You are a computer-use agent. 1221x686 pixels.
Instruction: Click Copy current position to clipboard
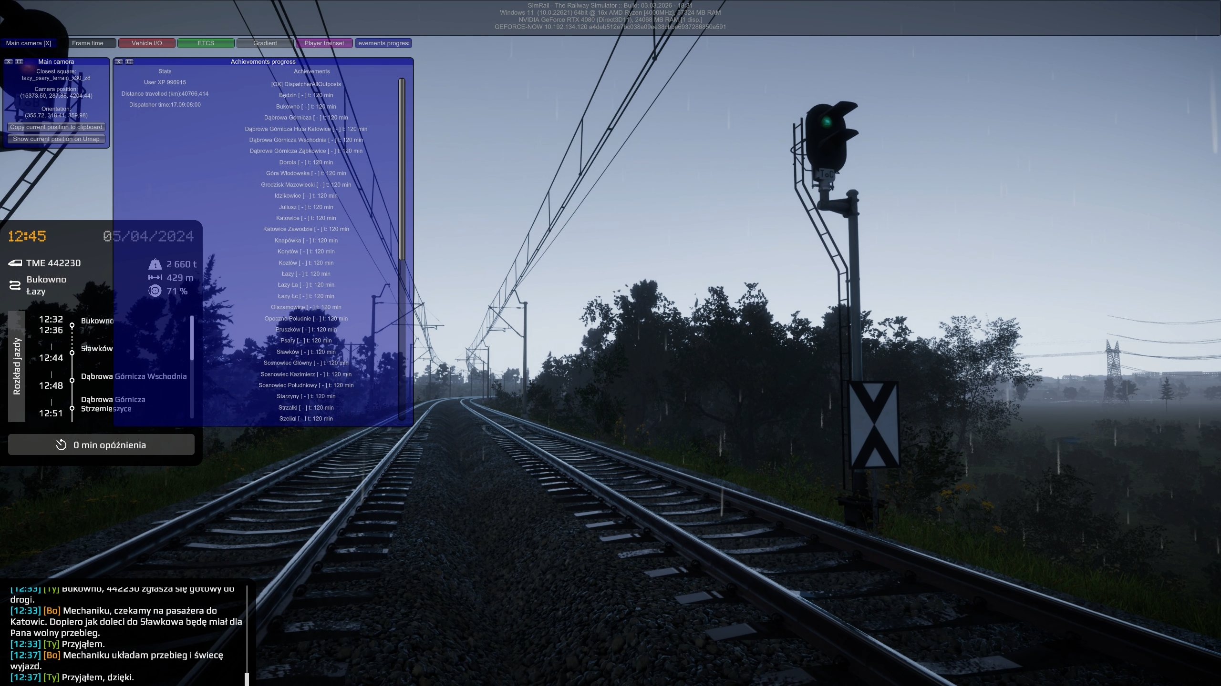pyautogui.click(x=56, y=127)
